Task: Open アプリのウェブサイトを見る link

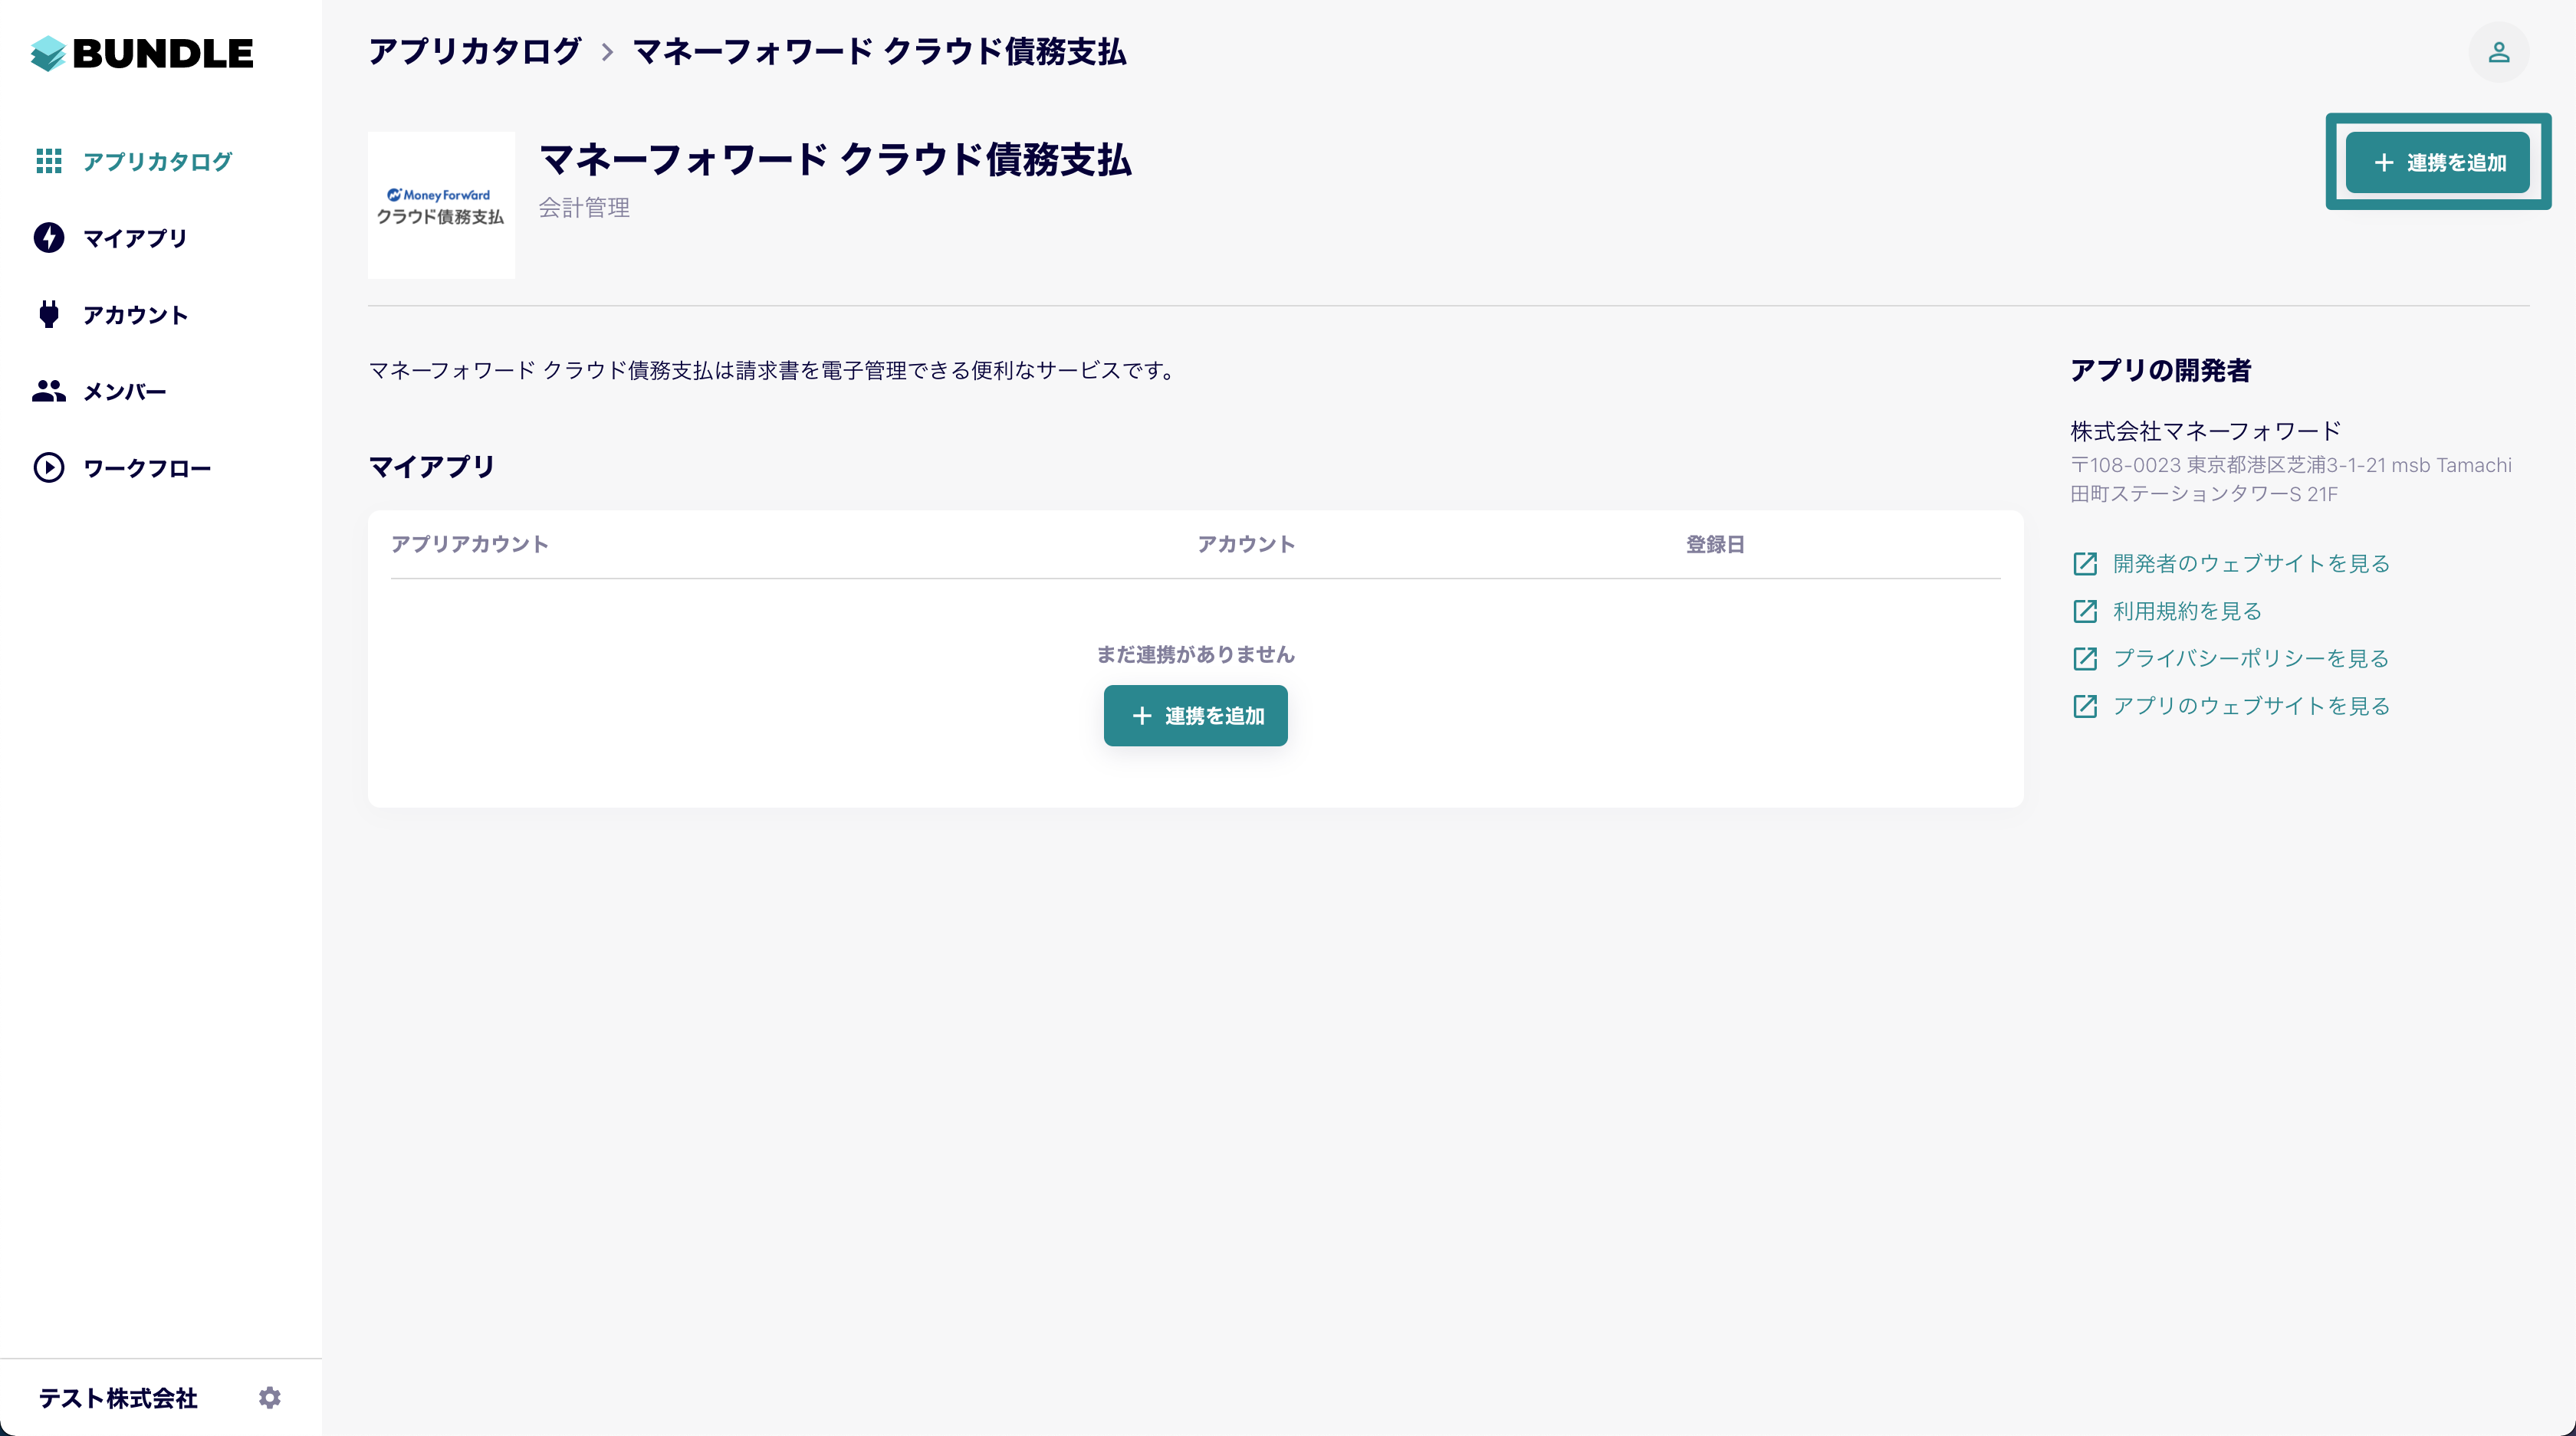Action: [x=2251, y=706]
